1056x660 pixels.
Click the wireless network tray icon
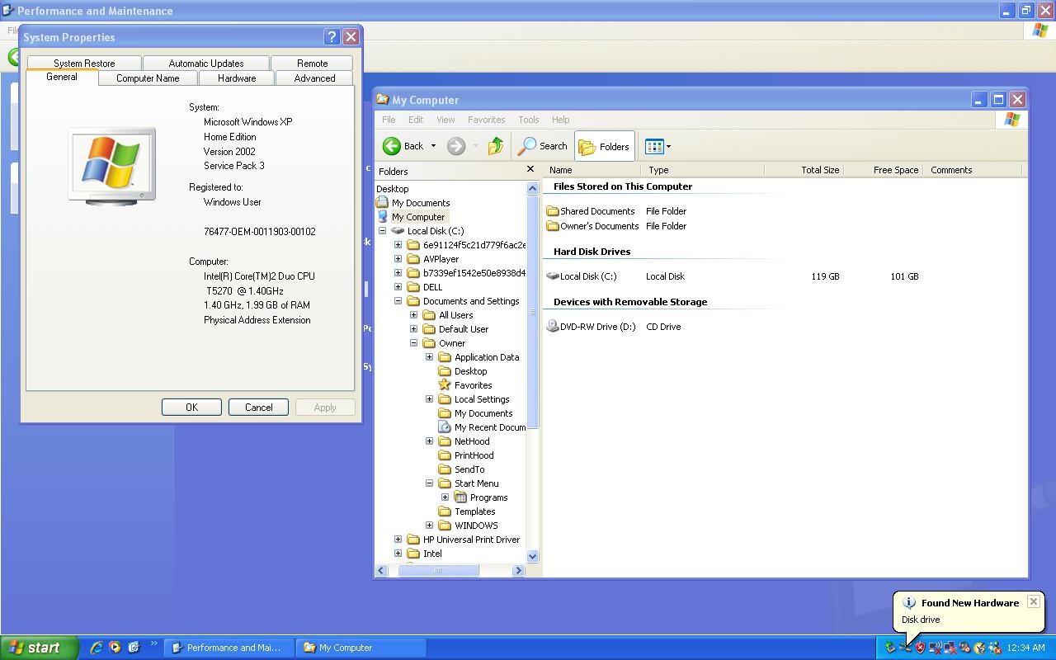coord(936,648)
